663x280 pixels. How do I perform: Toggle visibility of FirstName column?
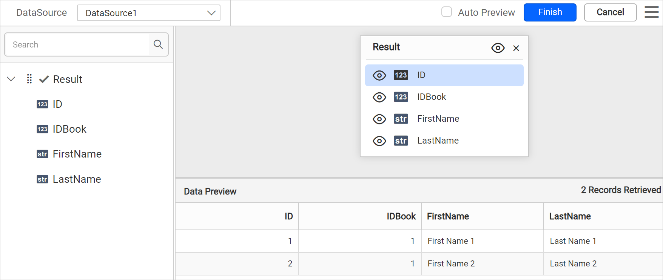click(x=379, y=119)
